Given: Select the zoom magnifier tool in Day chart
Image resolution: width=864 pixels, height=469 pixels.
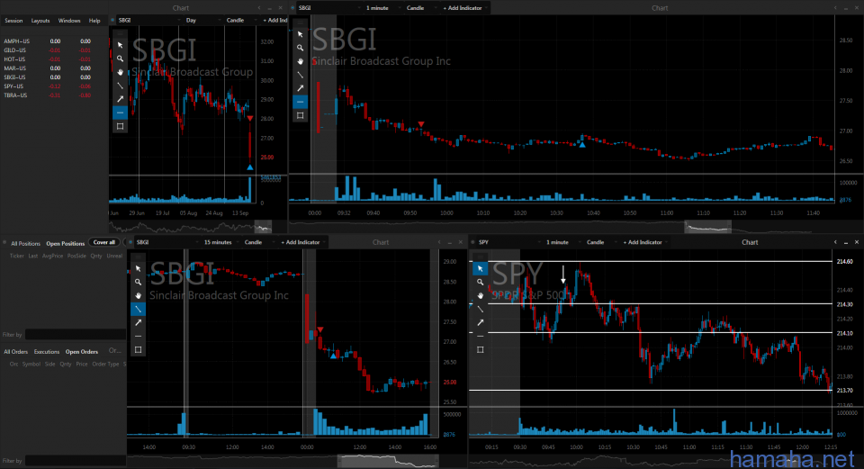Looking at the screenshot, I should pyautogui.click(x=120, y=59).
